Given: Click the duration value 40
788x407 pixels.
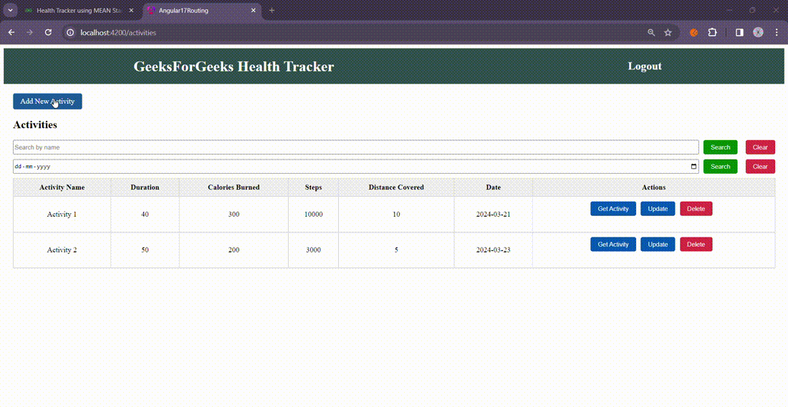Looking at the screenshot, I should click(145, 215).
